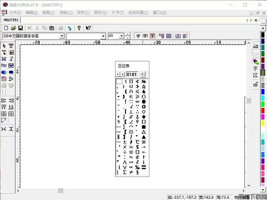This screenshot has width=267, height=200.
Task: Select the blue resize-handles transform tool
Action: [x=4, y=59]
